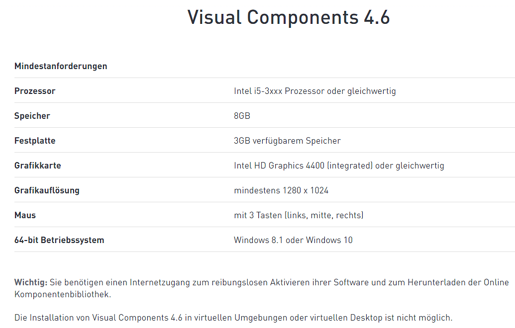Select the "3GB verfügbarem Speicher" value

(287, 141)
